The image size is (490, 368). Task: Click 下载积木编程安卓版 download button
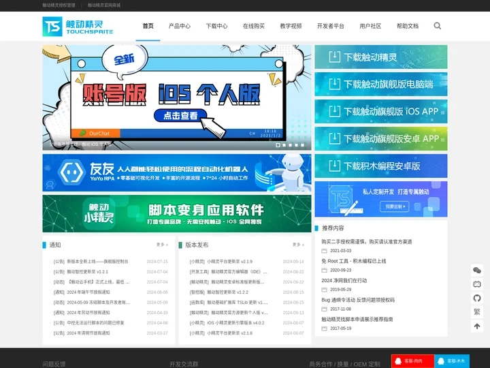tap(381, 166)
